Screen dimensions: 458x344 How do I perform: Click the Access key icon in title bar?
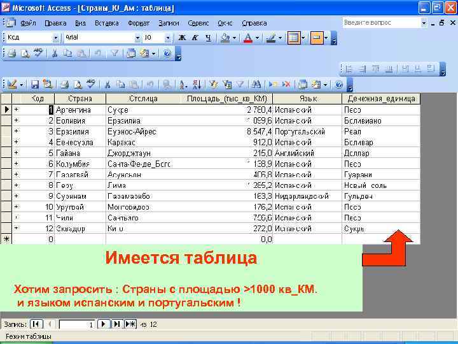point(6,8)
